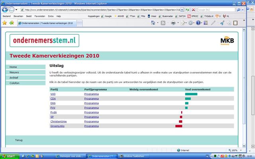Open Programma link for GroenLinks

(91, 126)
